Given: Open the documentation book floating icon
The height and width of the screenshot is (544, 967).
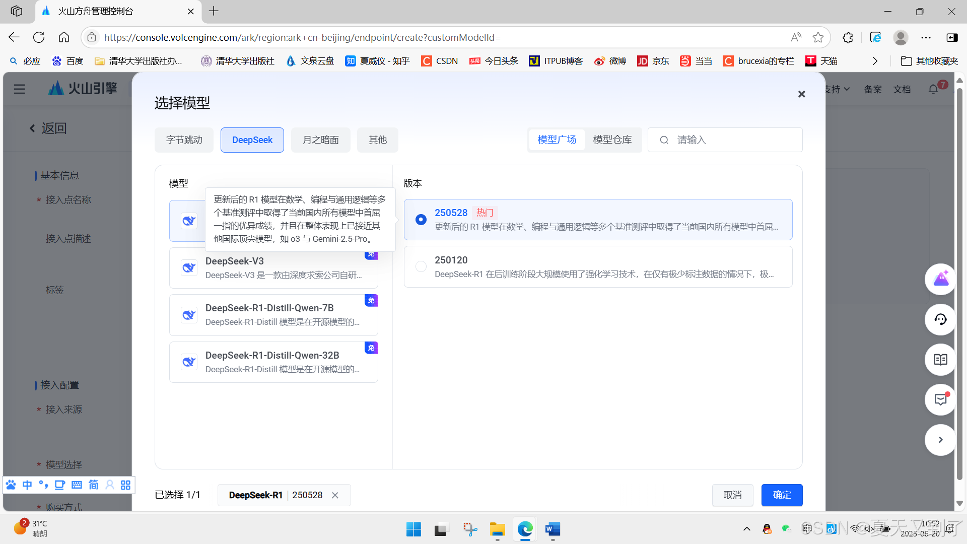Looking at the screenshot, I should point(940,360).
